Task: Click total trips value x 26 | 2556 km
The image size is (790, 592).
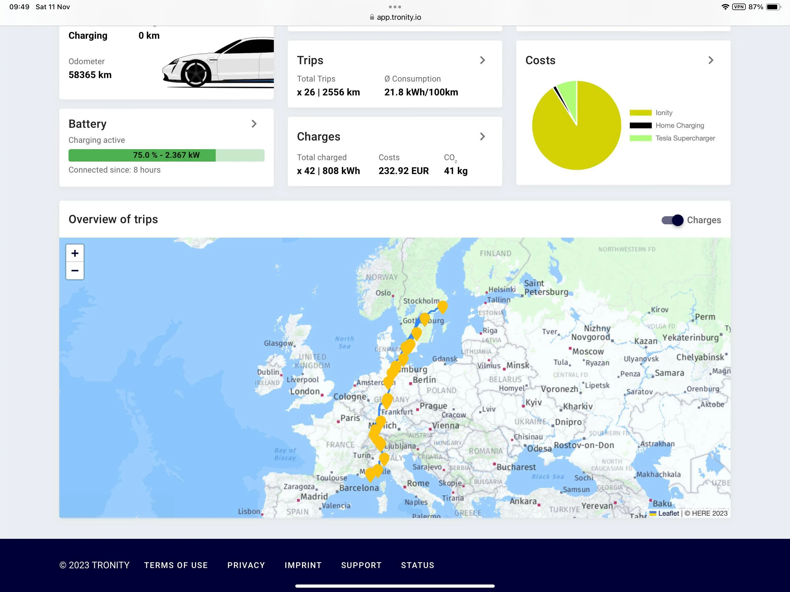Action: 328,92
